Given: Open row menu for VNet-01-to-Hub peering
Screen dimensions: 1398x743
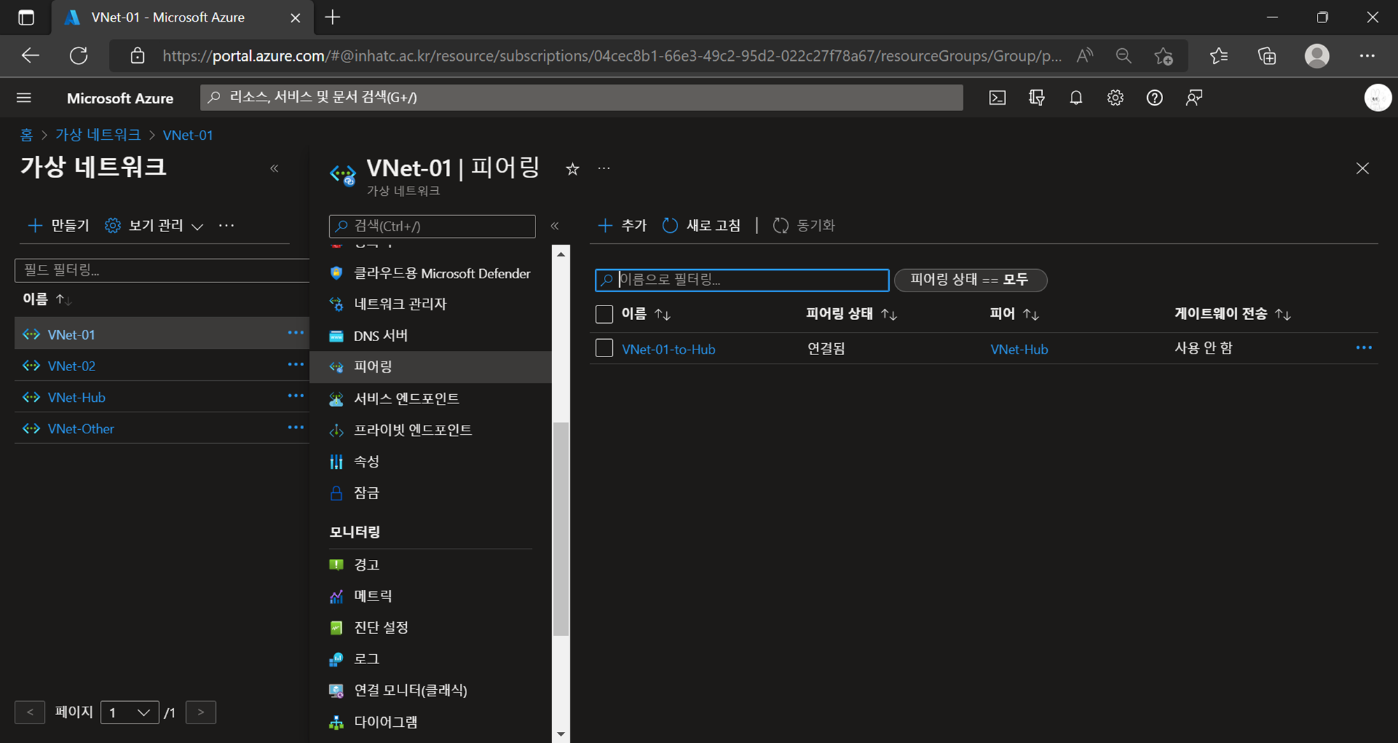Looking at the screenshot, I should point(1364,348).
